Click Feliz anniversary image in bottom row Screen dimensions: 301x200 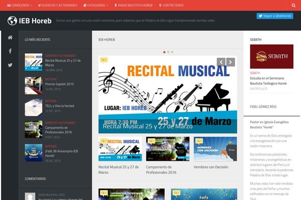coord(204,194)
